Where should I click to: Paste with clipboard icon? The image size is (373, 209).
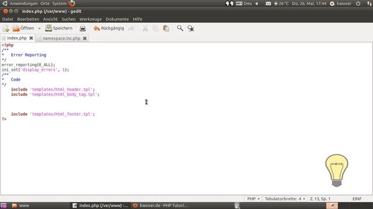pos(166,28)
